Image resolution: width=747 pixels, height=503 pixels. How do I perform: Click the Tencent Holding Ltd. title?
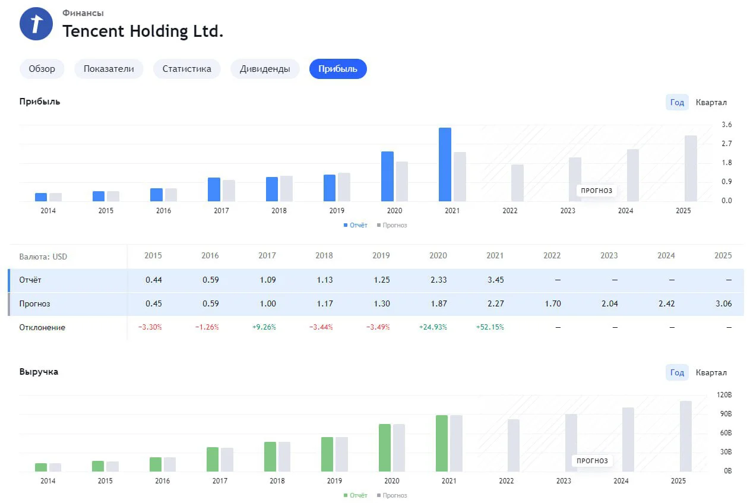pos(143,31)
